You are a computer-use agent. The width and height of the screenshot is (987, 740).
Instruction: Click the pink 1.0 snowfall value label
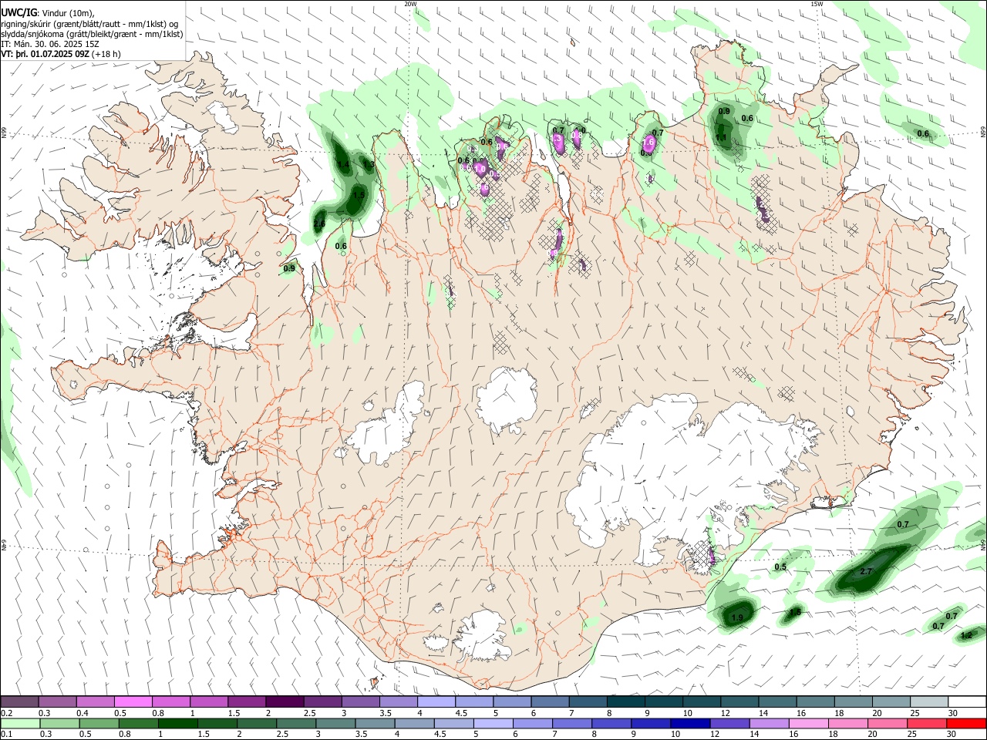(480, 169)
